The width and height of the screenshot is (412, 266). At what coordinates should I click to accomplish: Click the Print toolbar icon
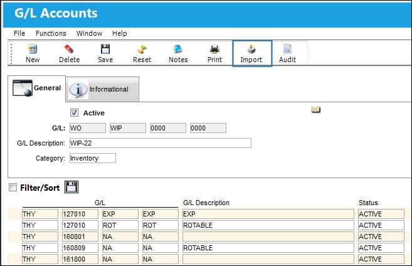click(x=214, y=49)
